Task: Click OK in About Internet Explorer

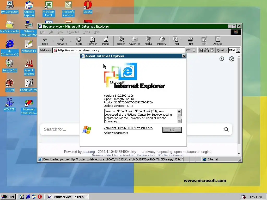Action: (x=172, y=130)
